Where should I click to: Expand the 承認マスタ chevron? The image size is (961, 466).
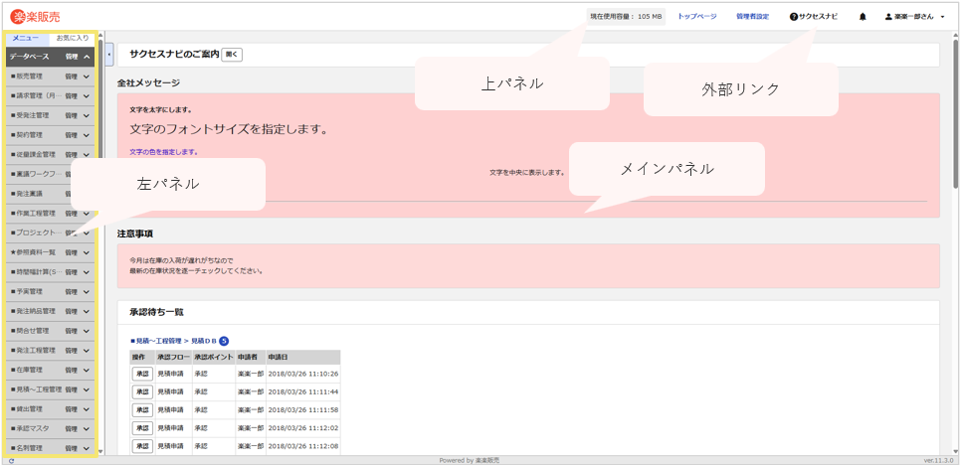86,428
